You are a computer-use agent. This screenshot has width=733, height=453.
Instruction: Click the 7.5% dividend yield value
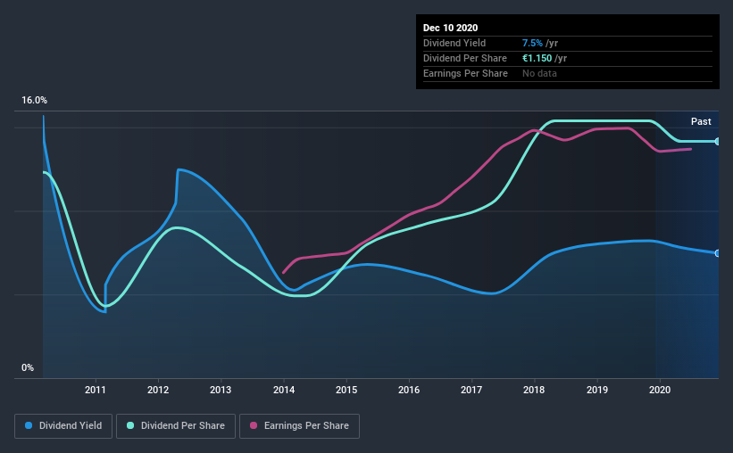pyautogui.click(x=532, y=43)
